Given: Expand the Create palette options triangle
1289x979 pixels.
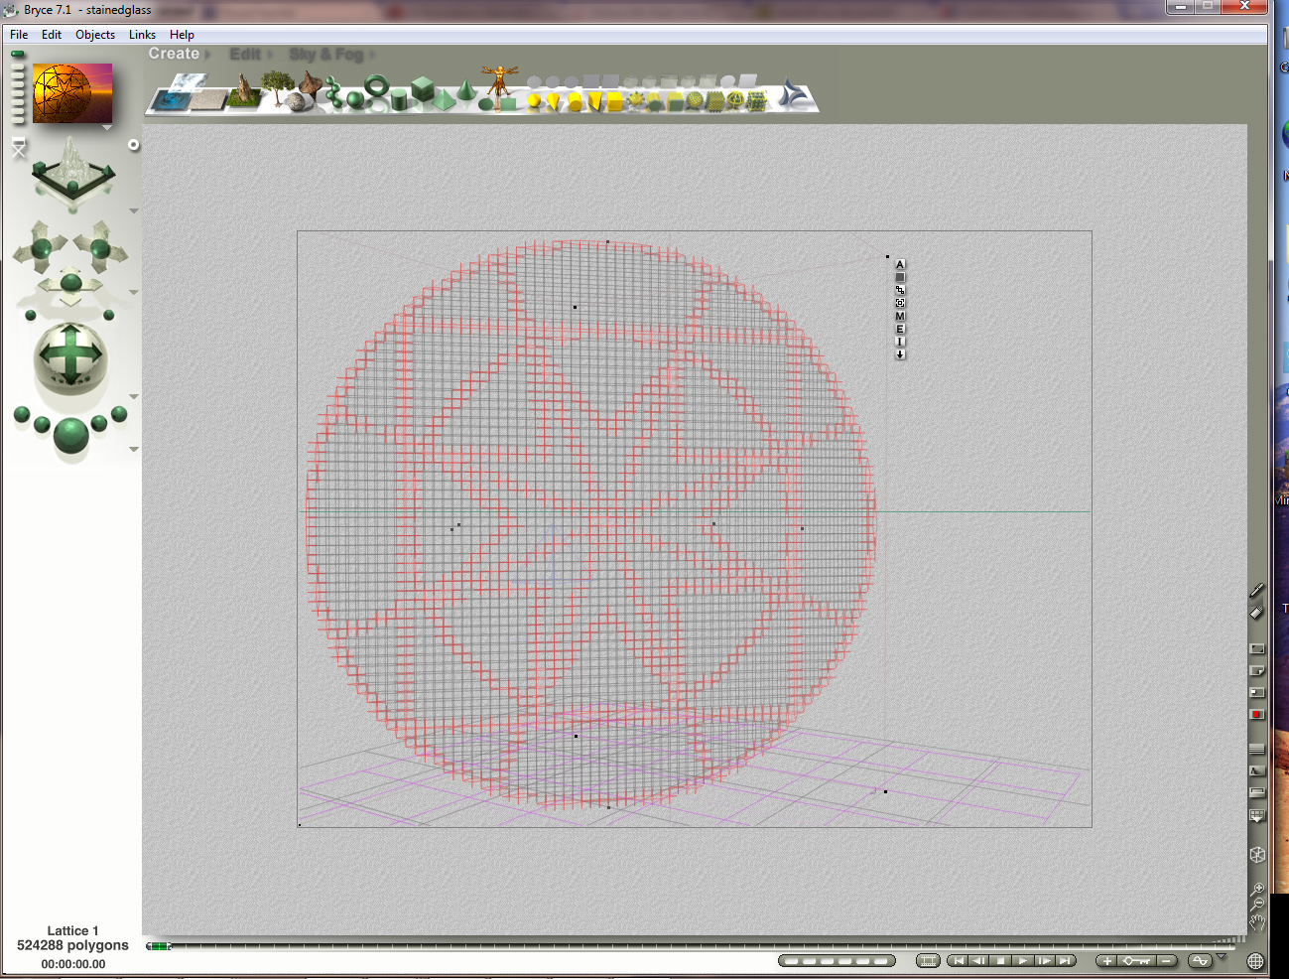Looking at the screenshot, I should click(x=205, y=54).
